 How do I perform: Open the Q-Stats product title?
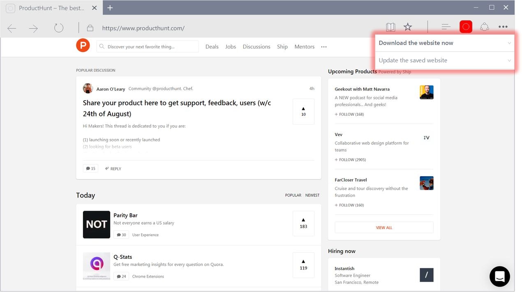(122, 257)
